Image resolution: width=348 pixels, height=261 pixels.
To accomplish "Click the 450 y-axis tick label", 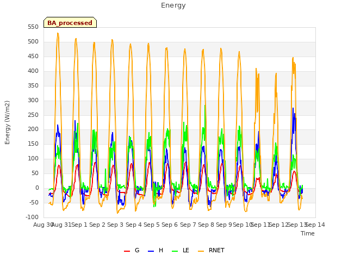I will (33, 56).
